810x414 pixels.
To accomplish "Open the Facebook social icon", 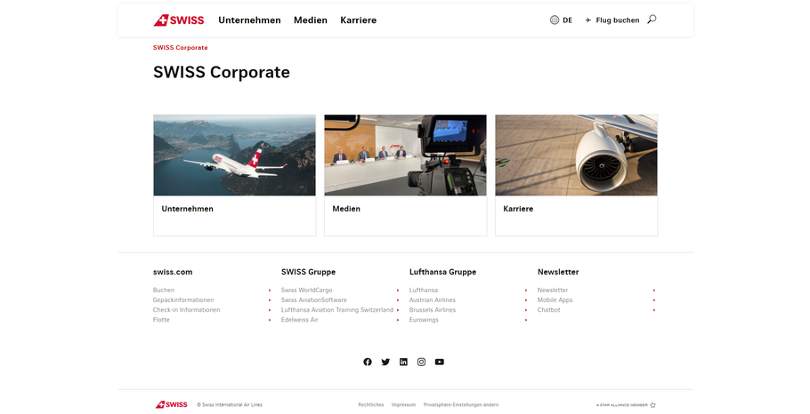I will coord(368,362).
